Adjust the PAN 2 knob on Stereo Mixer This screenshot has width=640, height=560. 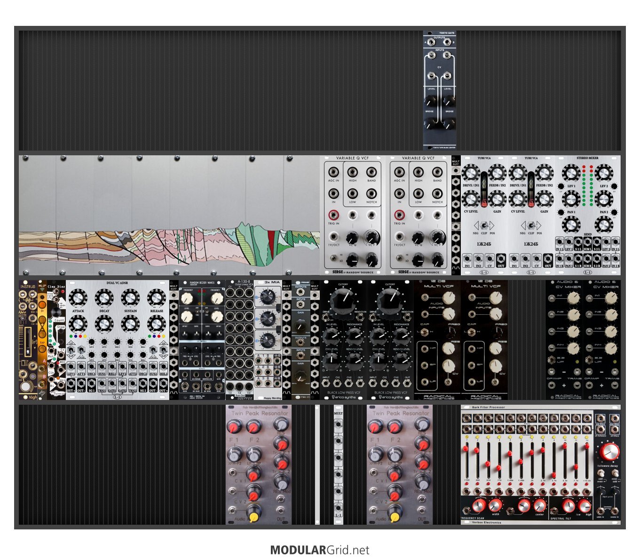pyautogui.click(x=604, y=200)
